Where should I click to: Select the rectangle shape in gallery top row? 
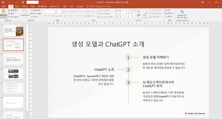point(129,11)
